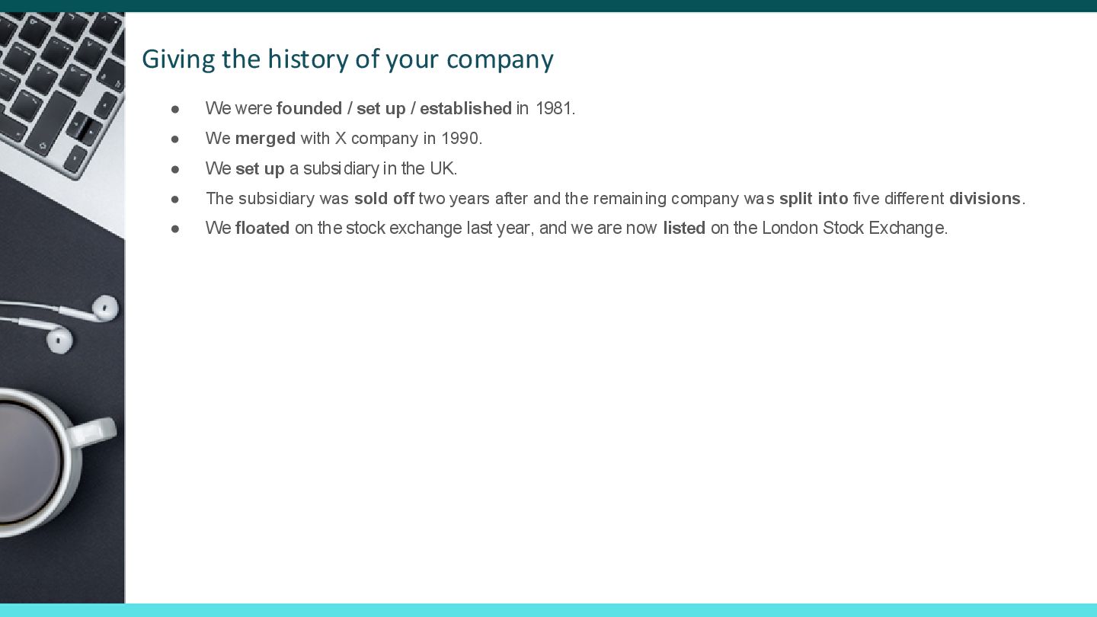Screen dimensions: 1097x617
Task: Click the coffee cup in side image
Action: (46, 461)
